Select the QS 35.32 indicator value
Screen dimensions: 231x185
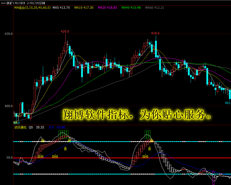click(x=36, y=127)
